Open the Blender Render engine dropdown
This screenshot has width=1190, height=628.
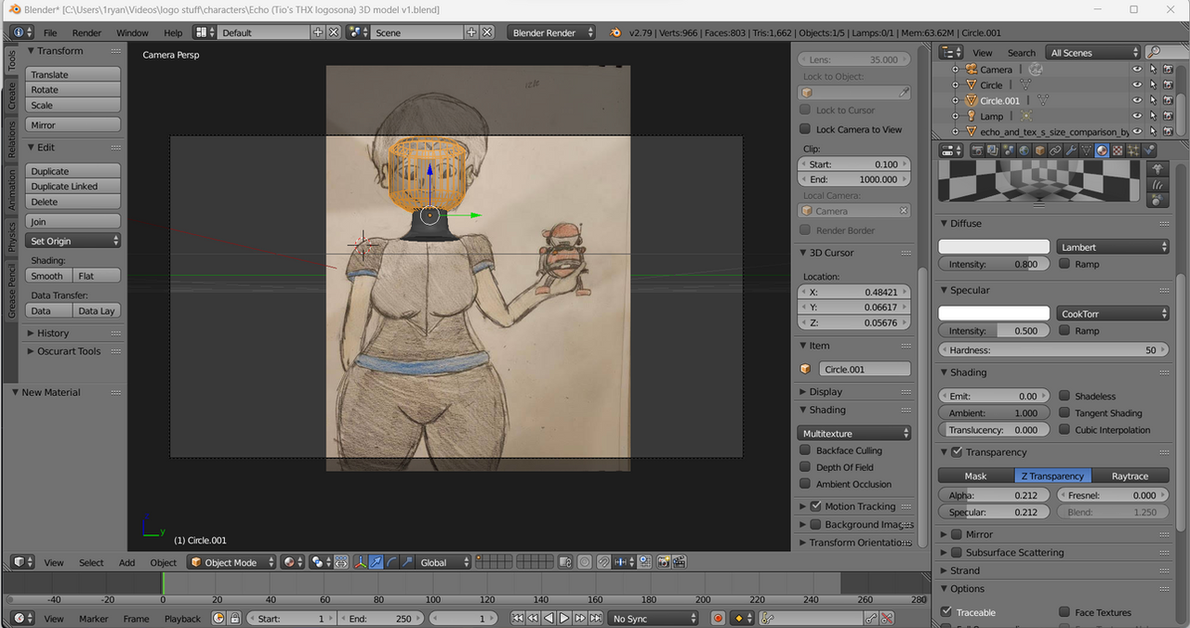click(552, 33)
